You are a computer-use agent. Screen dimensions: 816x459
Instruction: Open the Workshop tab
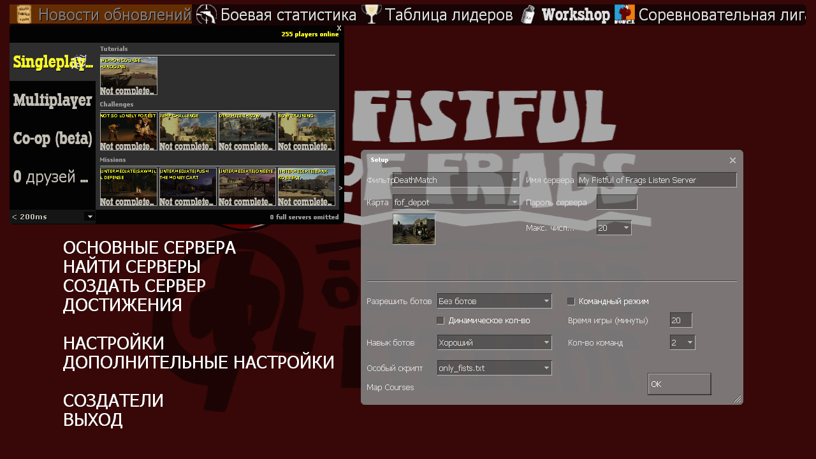pyautogui.click(x=565, y=14)
